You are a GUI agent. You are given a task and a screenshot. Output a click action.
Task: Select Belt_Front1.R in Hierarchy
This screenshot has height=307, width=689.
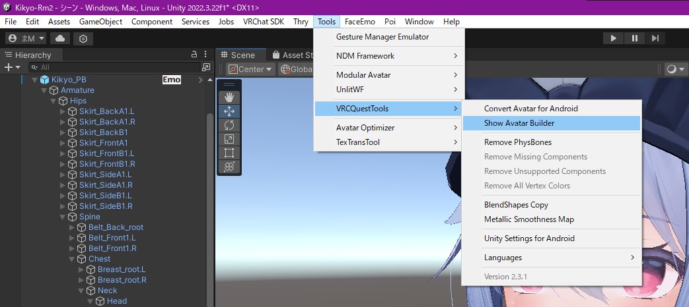(112, 248)
